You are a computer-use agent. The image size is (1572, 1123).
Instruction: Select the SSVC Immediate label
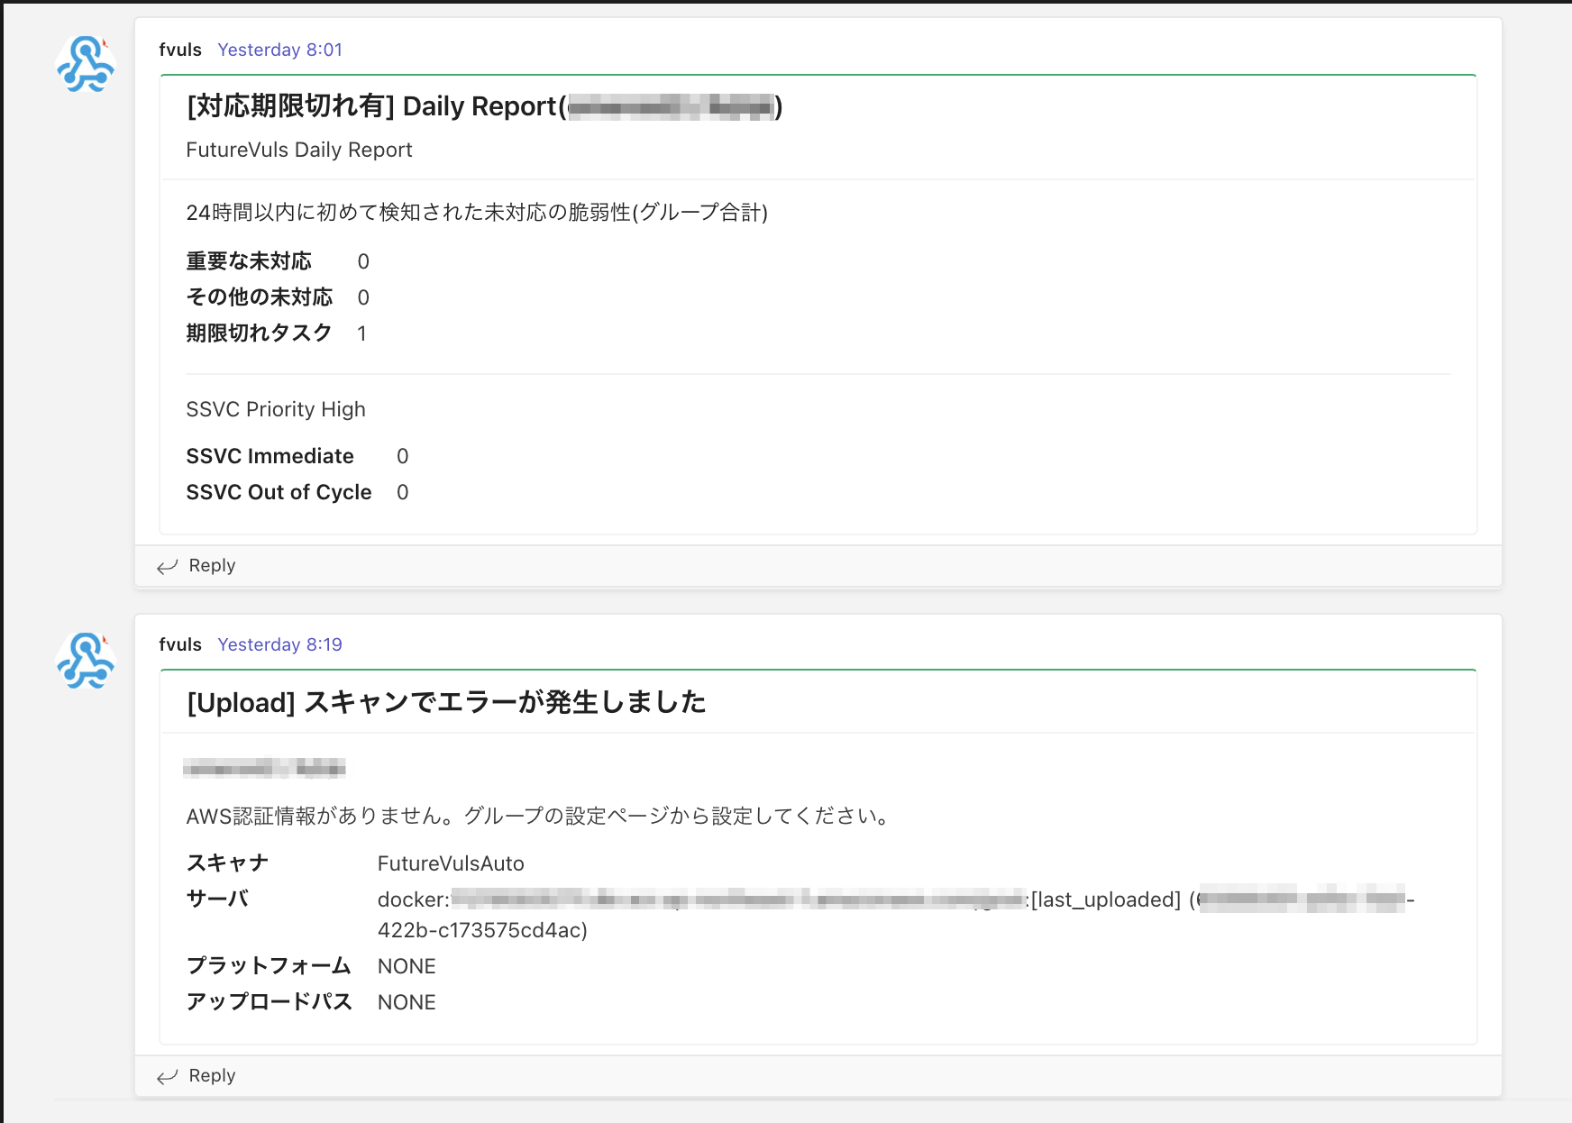270,456
